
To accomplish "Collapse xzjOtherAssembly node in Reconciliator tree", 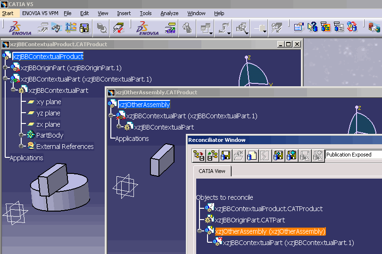I will pyautogui.click(x=199, y=231).
